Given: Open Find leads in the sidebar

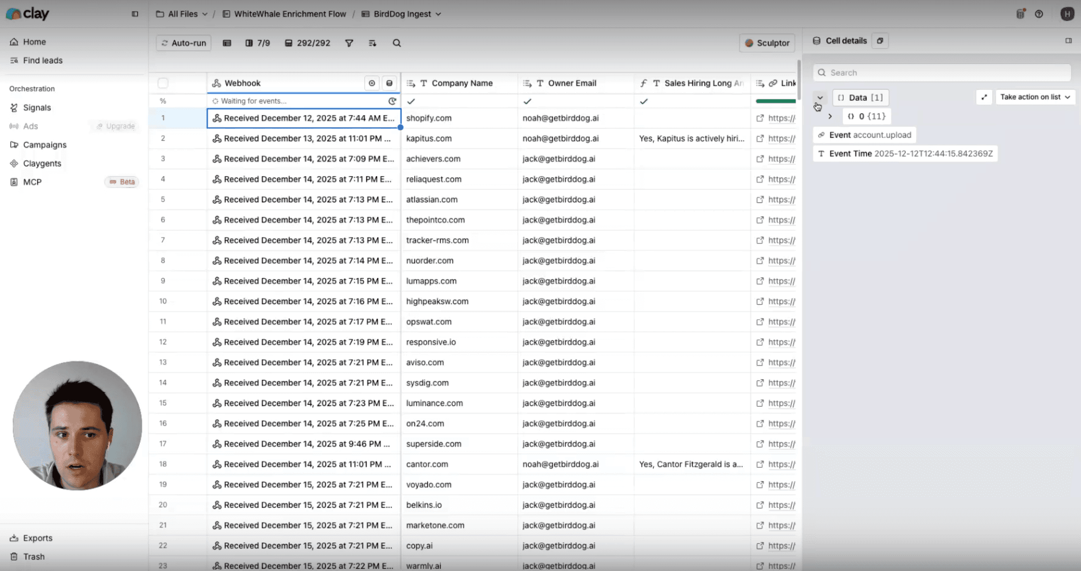Looking at the screenshot, I should [42, 60].
